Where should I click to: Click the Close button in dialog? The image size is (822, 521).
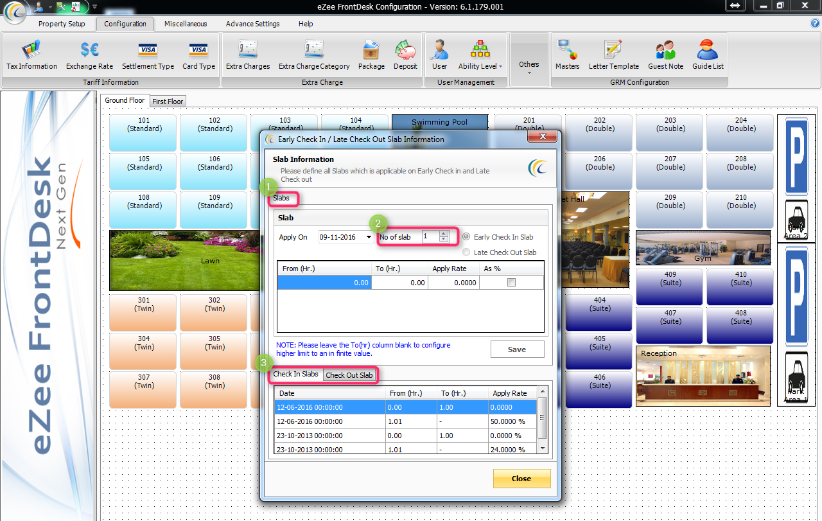coord(521,479)
